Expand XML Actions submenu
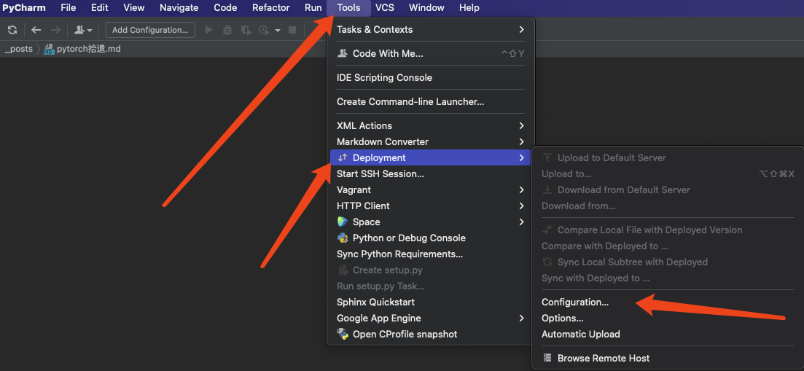 [431, 125]
